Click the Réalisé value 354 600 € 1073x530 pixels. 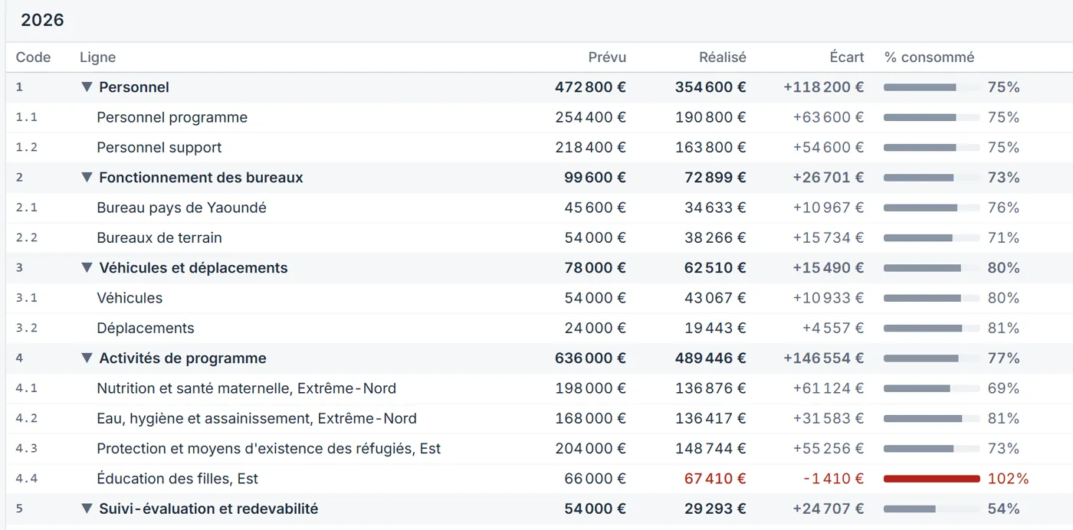point(710,87)
